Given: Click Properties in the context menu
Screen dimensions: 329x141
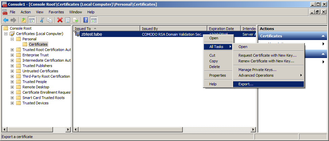Looking at the screenshot, I should [x=217, y=75].
